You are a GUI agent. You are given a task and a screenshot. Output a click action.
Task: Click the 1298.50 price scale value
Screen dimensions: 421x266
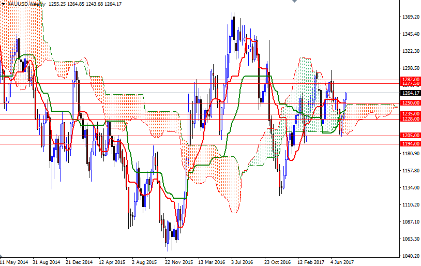click(x=411, y=68)
